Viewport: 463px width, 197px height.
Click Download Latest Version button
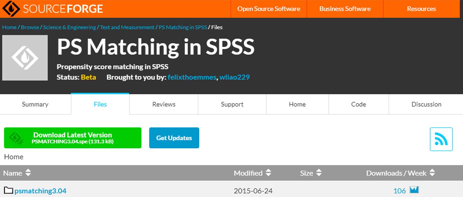[x=73, y=138]
